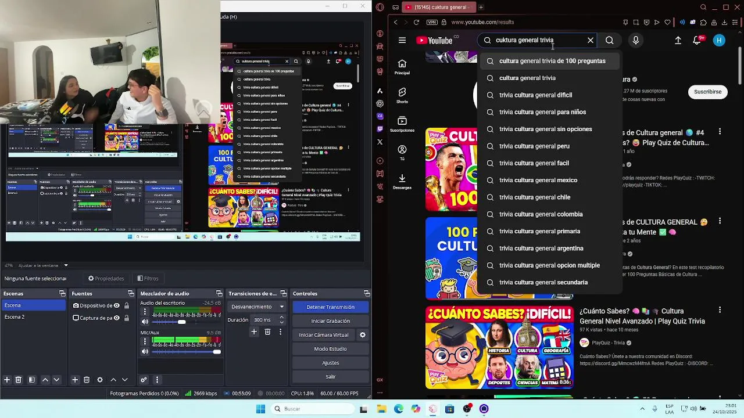744x418 pixels.
Task: Undock the Escenas panel
Action: [62, 293]
